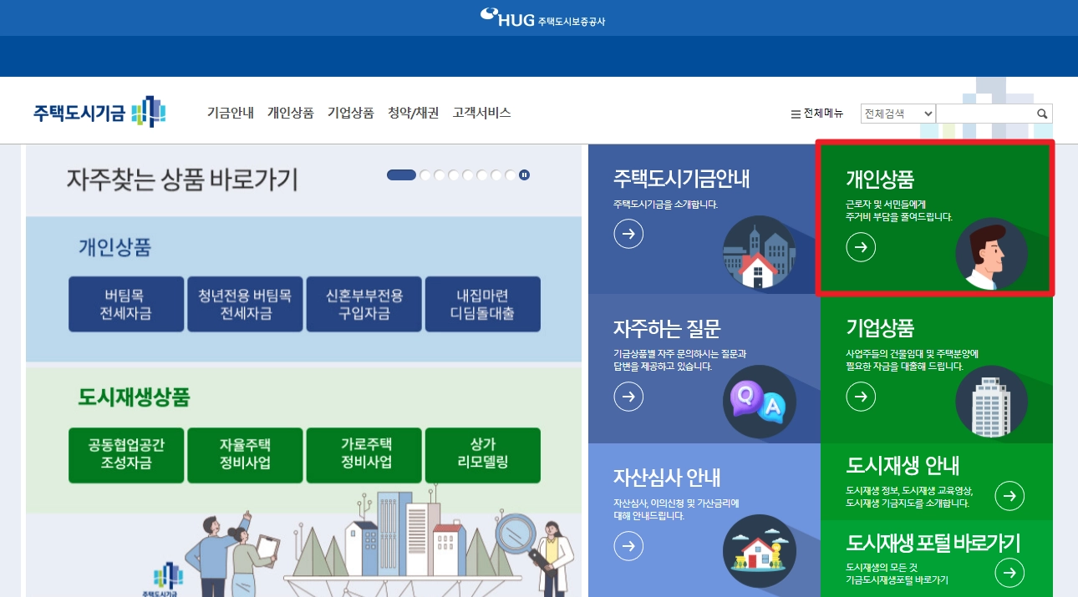Viewport: 1078px width, 597px height.
Task: Click the arrow icon on highlighted 개인상품 card
Action: pos(861,246)
